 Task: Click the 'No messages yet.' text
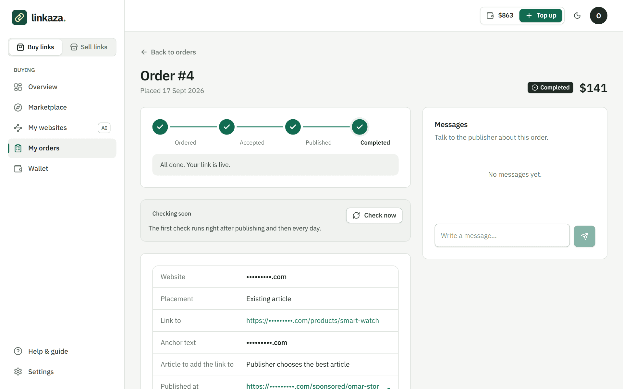pos(515,174)
